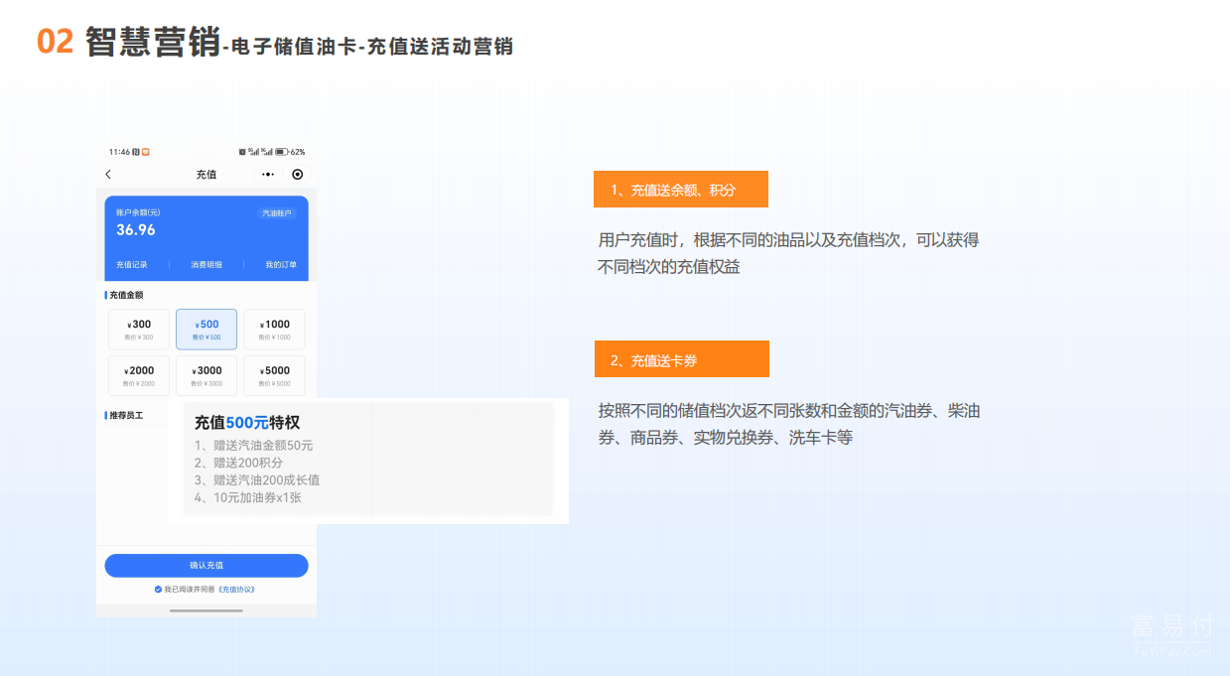1230x676 pixels.
Task: Click the 36.96 account balance value
Action: (136, 230)
